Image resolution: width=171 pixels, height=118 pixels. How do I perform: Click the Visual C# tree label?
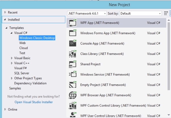(21, 33)
